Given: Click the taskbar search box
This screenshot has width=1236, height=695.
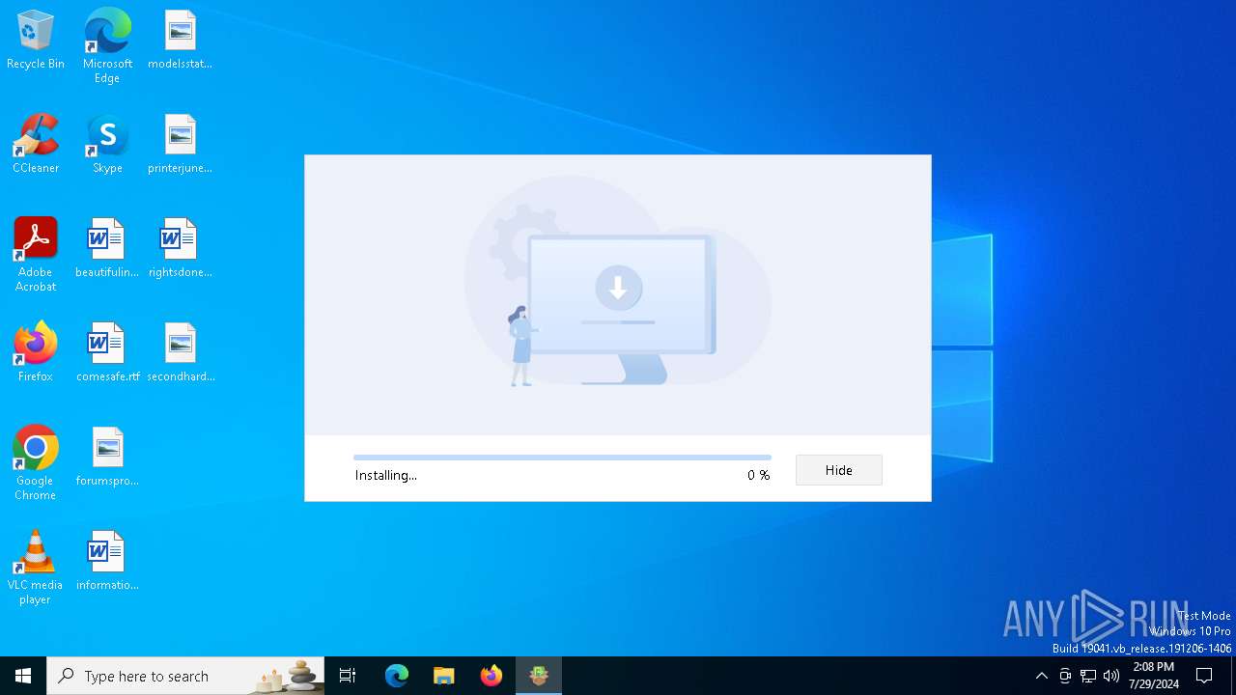Looking at the screenshot, I should pos(185,676).
